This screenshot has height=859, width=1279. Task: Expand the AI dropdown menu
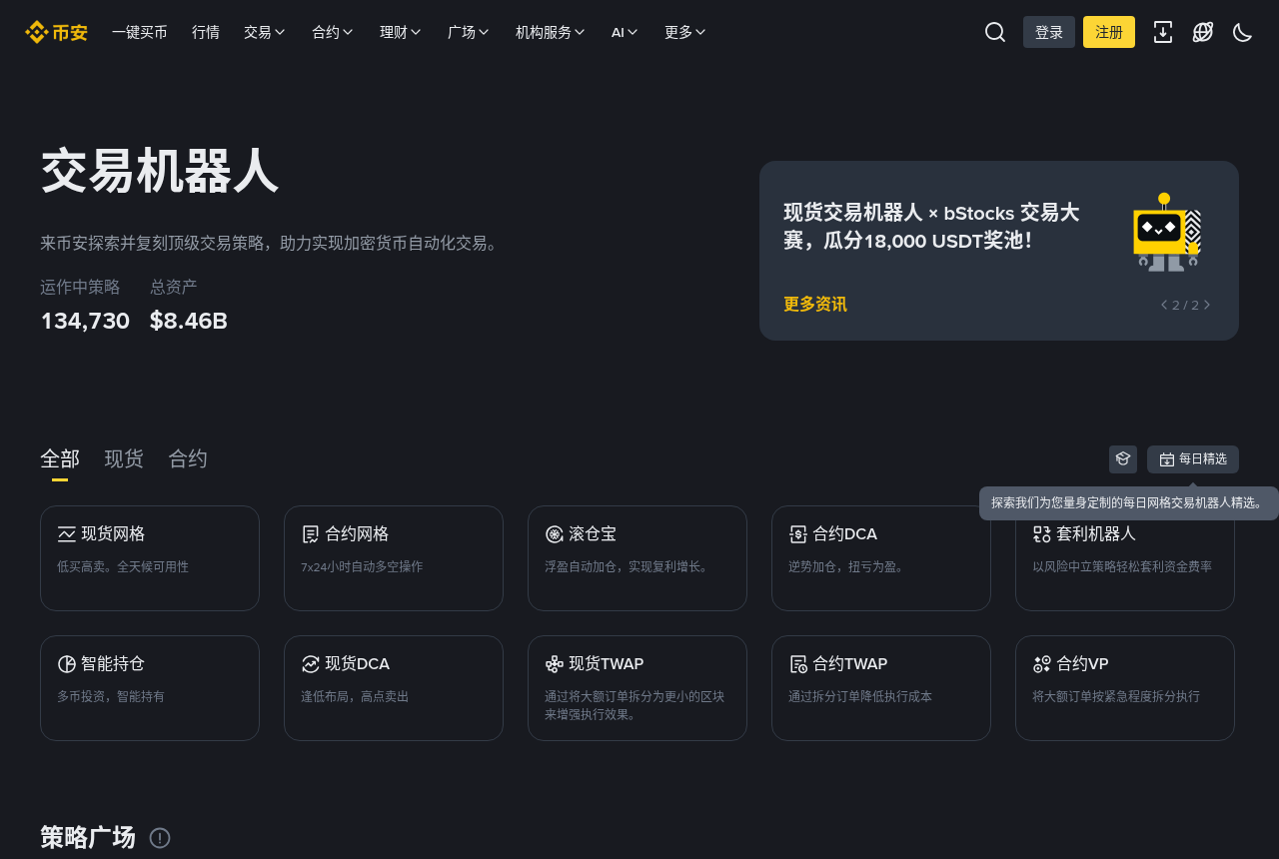pos(626,32)
